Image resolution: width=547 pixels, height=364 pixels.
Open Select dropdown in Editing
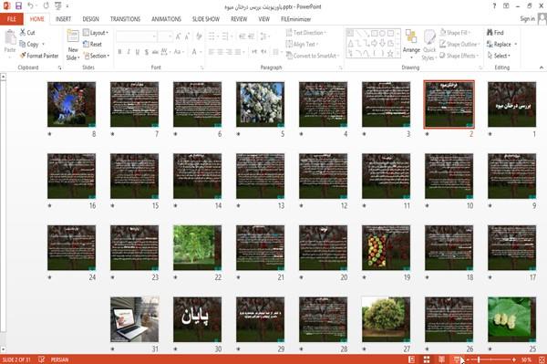tap(499, 56)
